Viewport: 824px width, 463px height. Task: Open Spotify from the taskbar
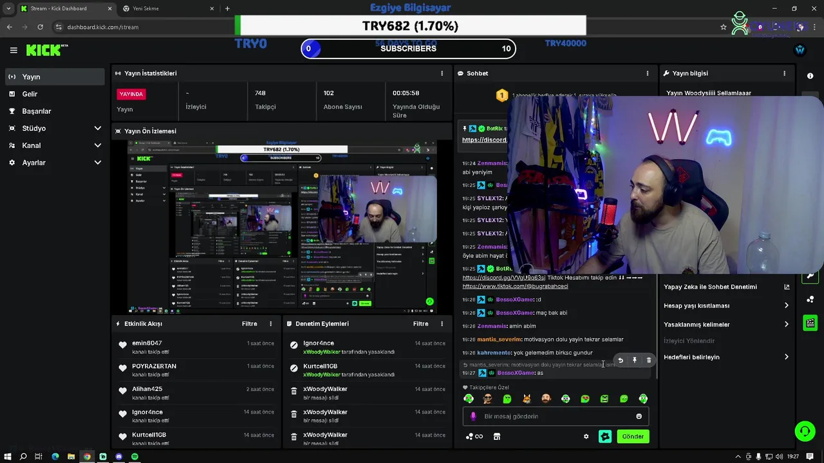pos(135,457)
